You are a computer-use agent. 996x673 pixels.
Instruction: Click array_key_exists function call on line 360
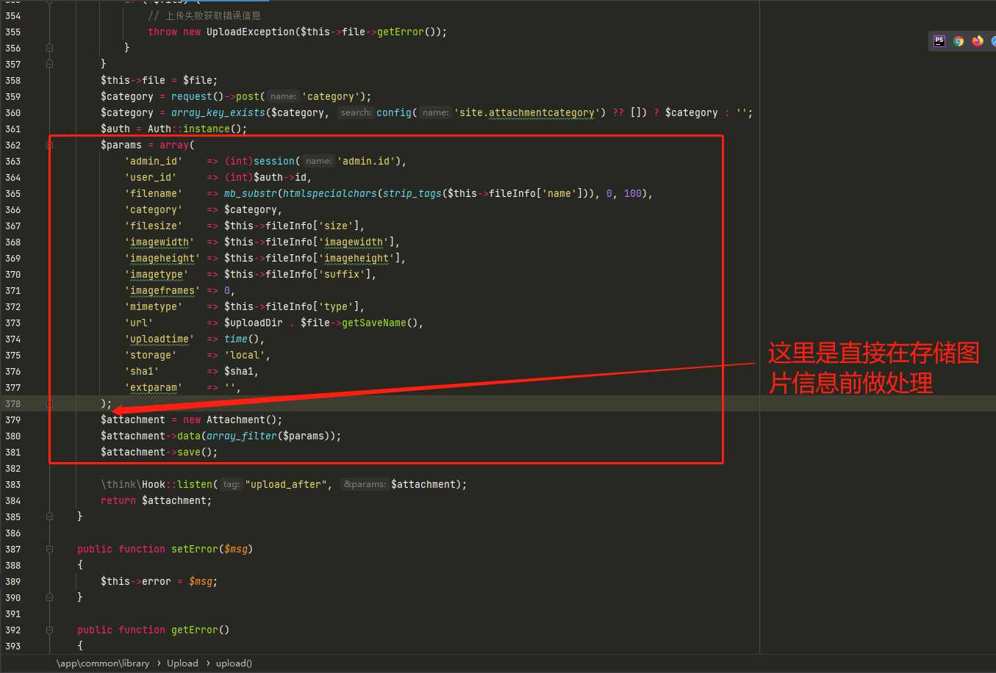point(218,112)
